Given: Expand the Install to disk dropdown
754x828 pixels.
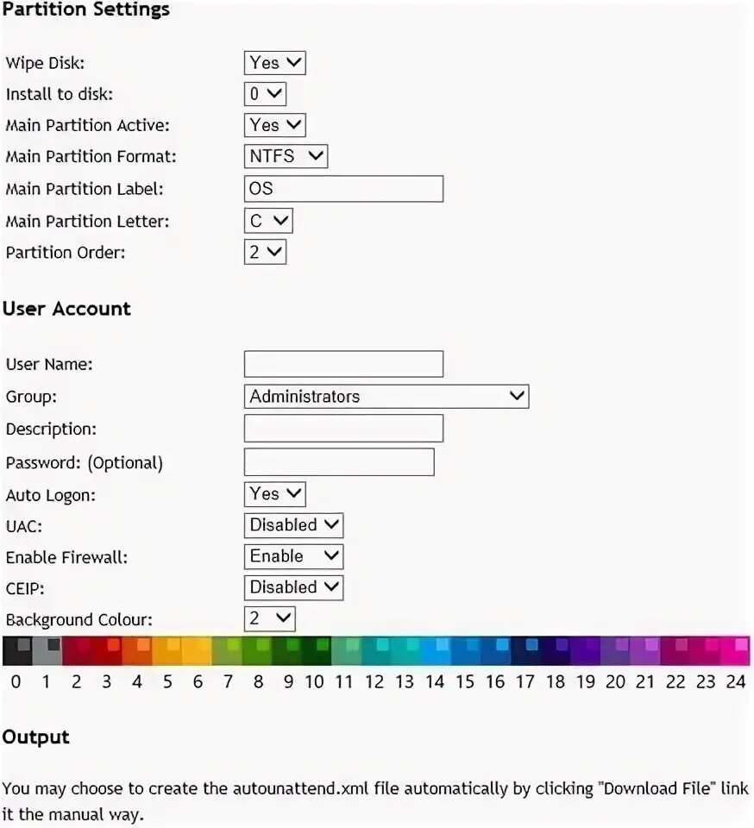Looking at the screenshot, I should 265,94.
